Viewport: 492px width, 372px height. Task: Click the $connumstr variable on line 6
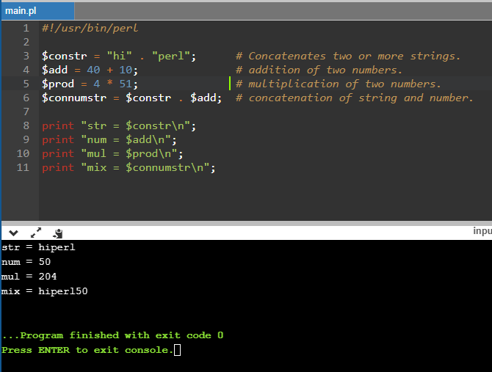pyautogui.click(x=74, y=98)
